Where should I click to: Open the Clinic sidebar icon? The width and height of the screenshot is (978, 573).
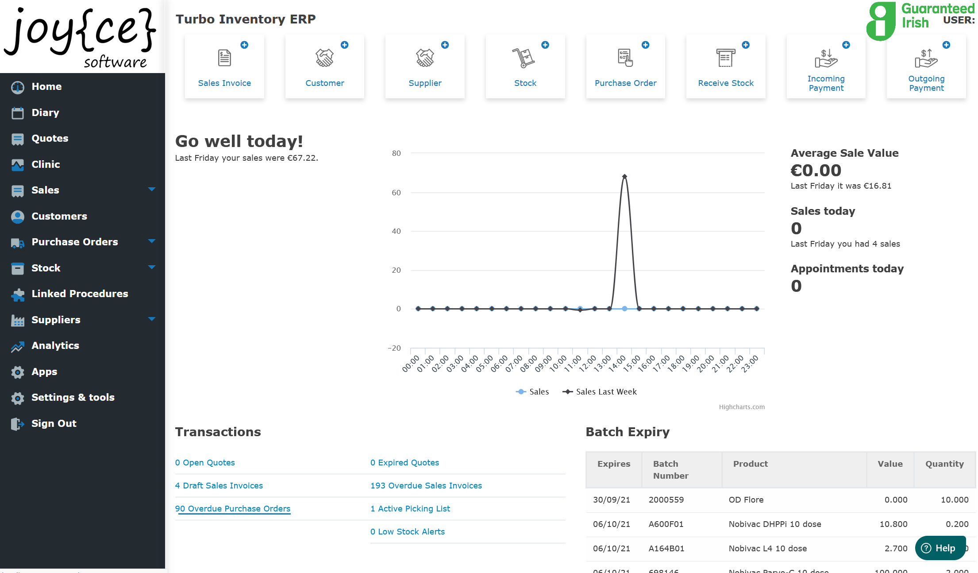[17, 164]
